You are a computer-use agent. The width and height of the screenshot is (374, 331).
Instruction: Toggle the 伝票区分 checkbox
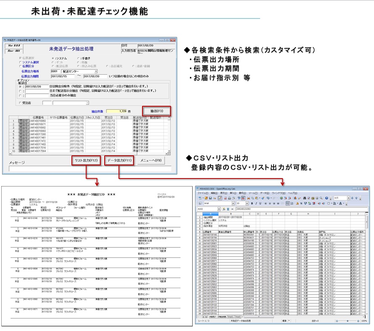click(x=20, y=66)
